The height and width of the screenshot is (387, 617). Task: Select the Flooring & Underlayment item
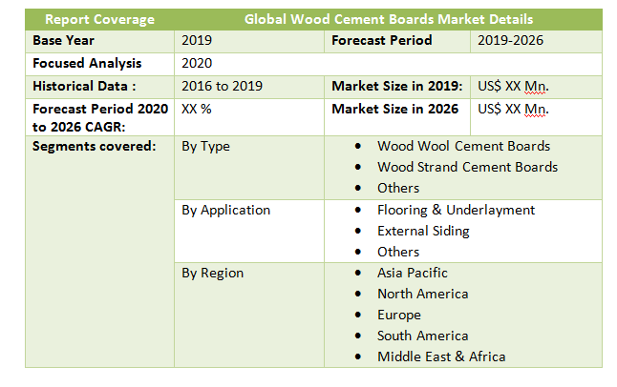click(x=456, y=210)
